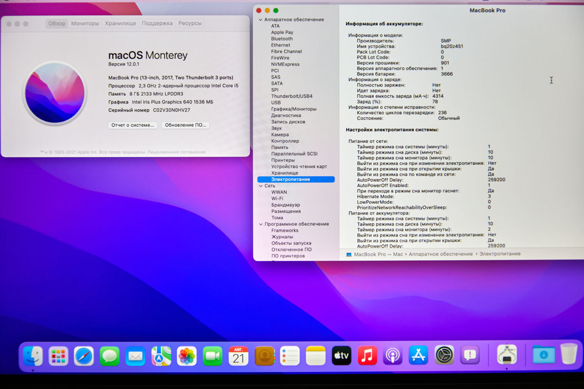The image size is (584, 389).
Task: Select Bluetooth in sidebar
Action: [282, 39]
